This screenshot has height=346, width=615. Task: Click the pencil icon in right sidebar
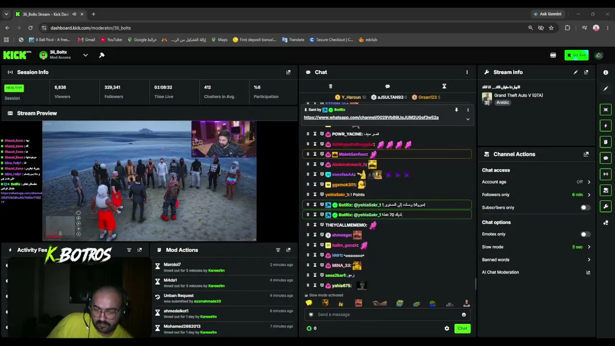pos(606,88)
